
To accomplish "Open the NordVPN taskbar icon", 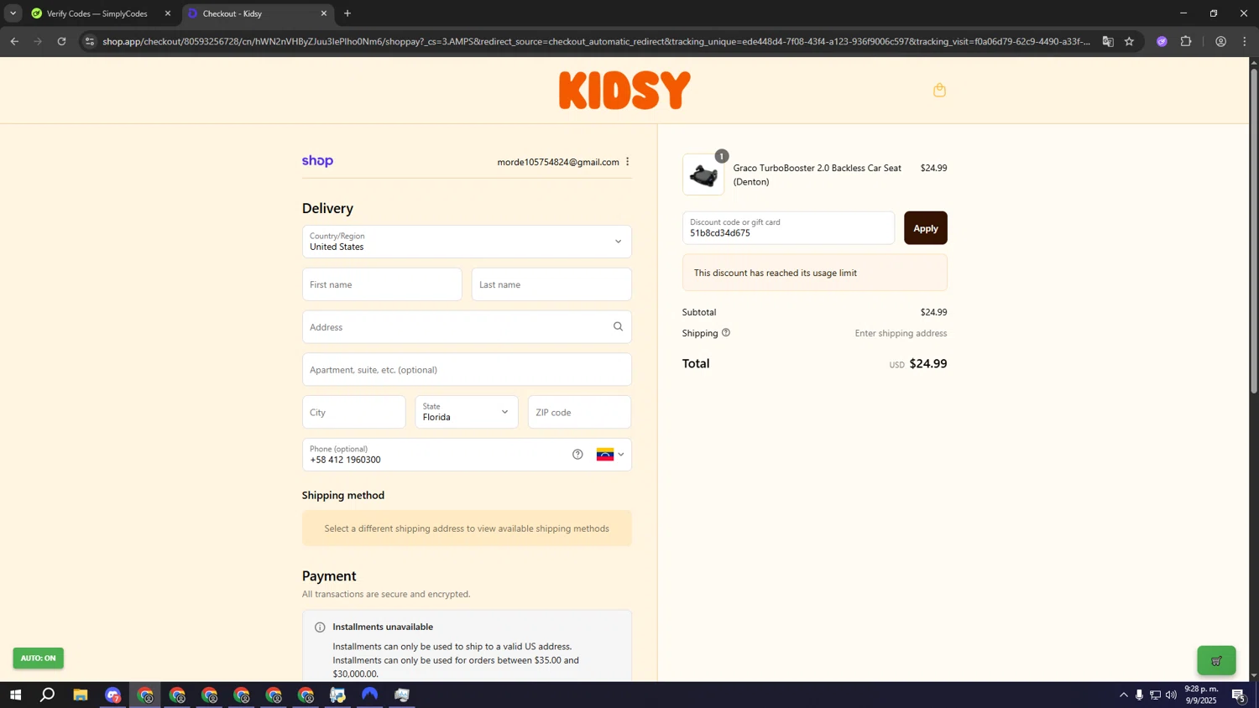I will coord(370,695).
